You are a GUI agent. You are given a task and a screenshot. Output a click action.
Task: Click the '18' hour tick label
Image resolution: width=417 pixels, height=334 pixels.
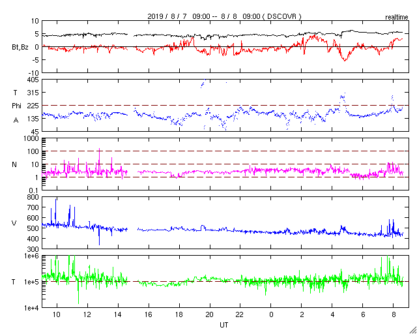179,315
